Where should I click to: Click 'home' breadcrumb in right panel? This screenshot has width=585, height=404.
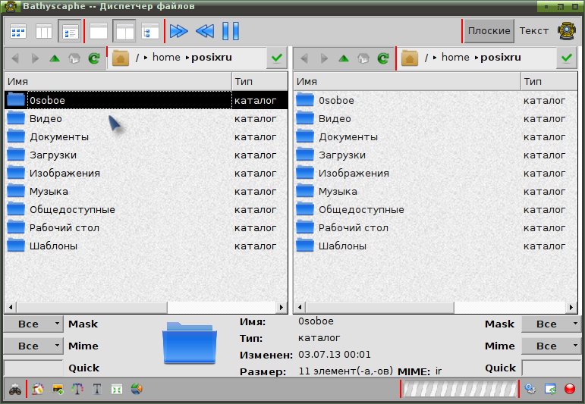tap(455, 58)
